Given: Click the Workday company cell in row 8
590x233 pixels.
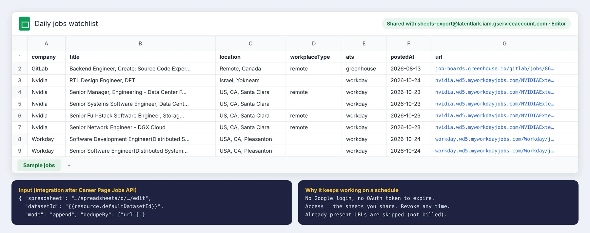Looking at the screenshot, I should [46, 139].
